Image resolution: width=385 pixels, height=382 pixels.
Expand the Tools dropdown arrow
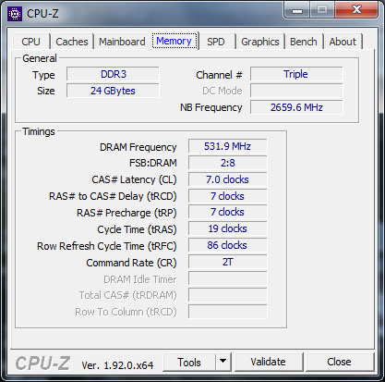[x=223, y=362]
